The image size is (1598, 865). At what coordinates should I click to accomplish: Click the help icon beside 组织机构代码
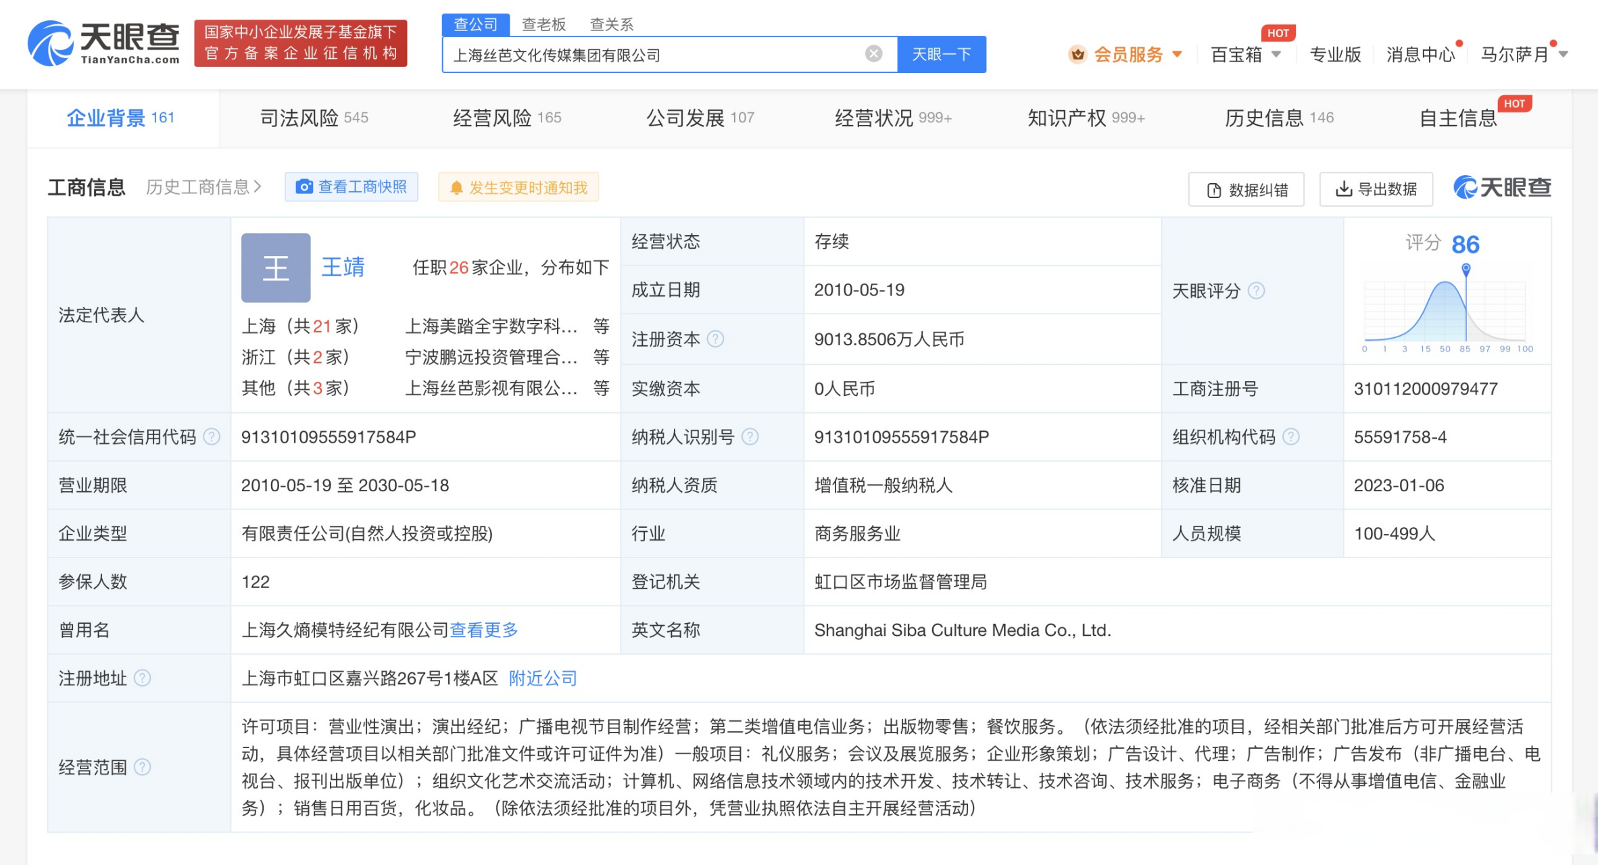tap(1292, 437)
